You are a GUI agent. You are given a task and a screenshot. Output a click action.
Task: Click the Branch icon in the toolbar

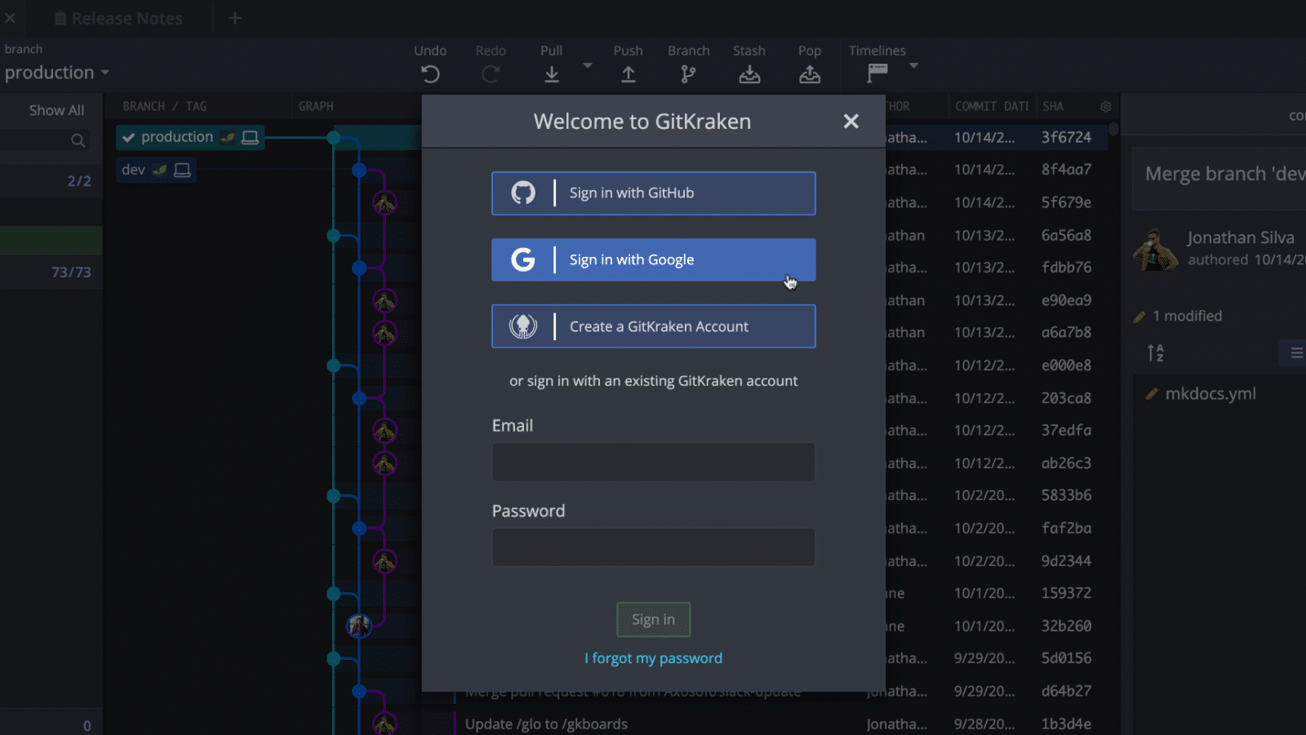click(688, 73)
